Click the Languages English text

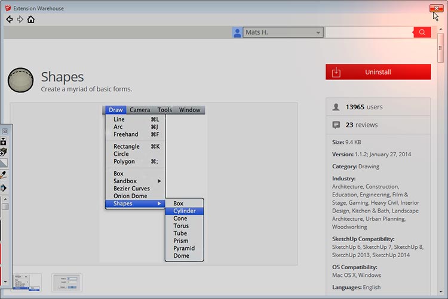click(356, 287)
